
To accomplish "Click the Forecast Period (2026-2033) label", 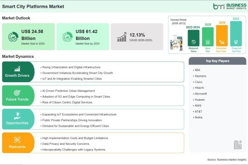I will tap(179, 21).
